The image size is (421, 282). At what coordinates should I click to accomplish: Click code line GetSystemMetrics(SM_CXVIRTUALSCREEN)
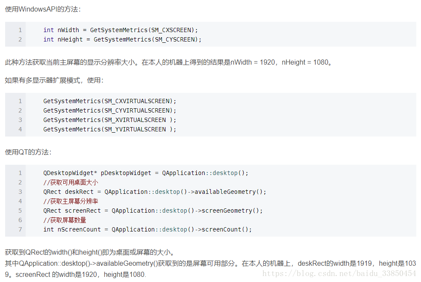tap(110, 101)
